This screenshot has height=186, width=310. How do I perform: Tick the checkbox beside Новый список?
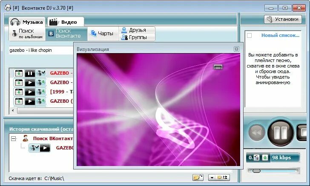point(249,36)
